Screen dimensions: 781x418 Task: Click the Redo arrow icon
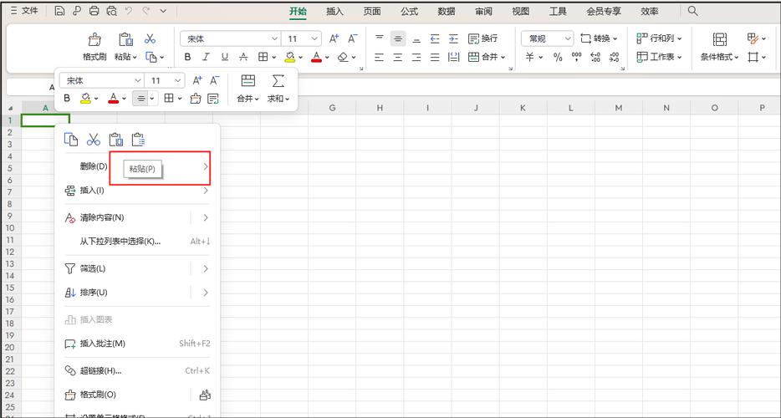pos(146,11)
